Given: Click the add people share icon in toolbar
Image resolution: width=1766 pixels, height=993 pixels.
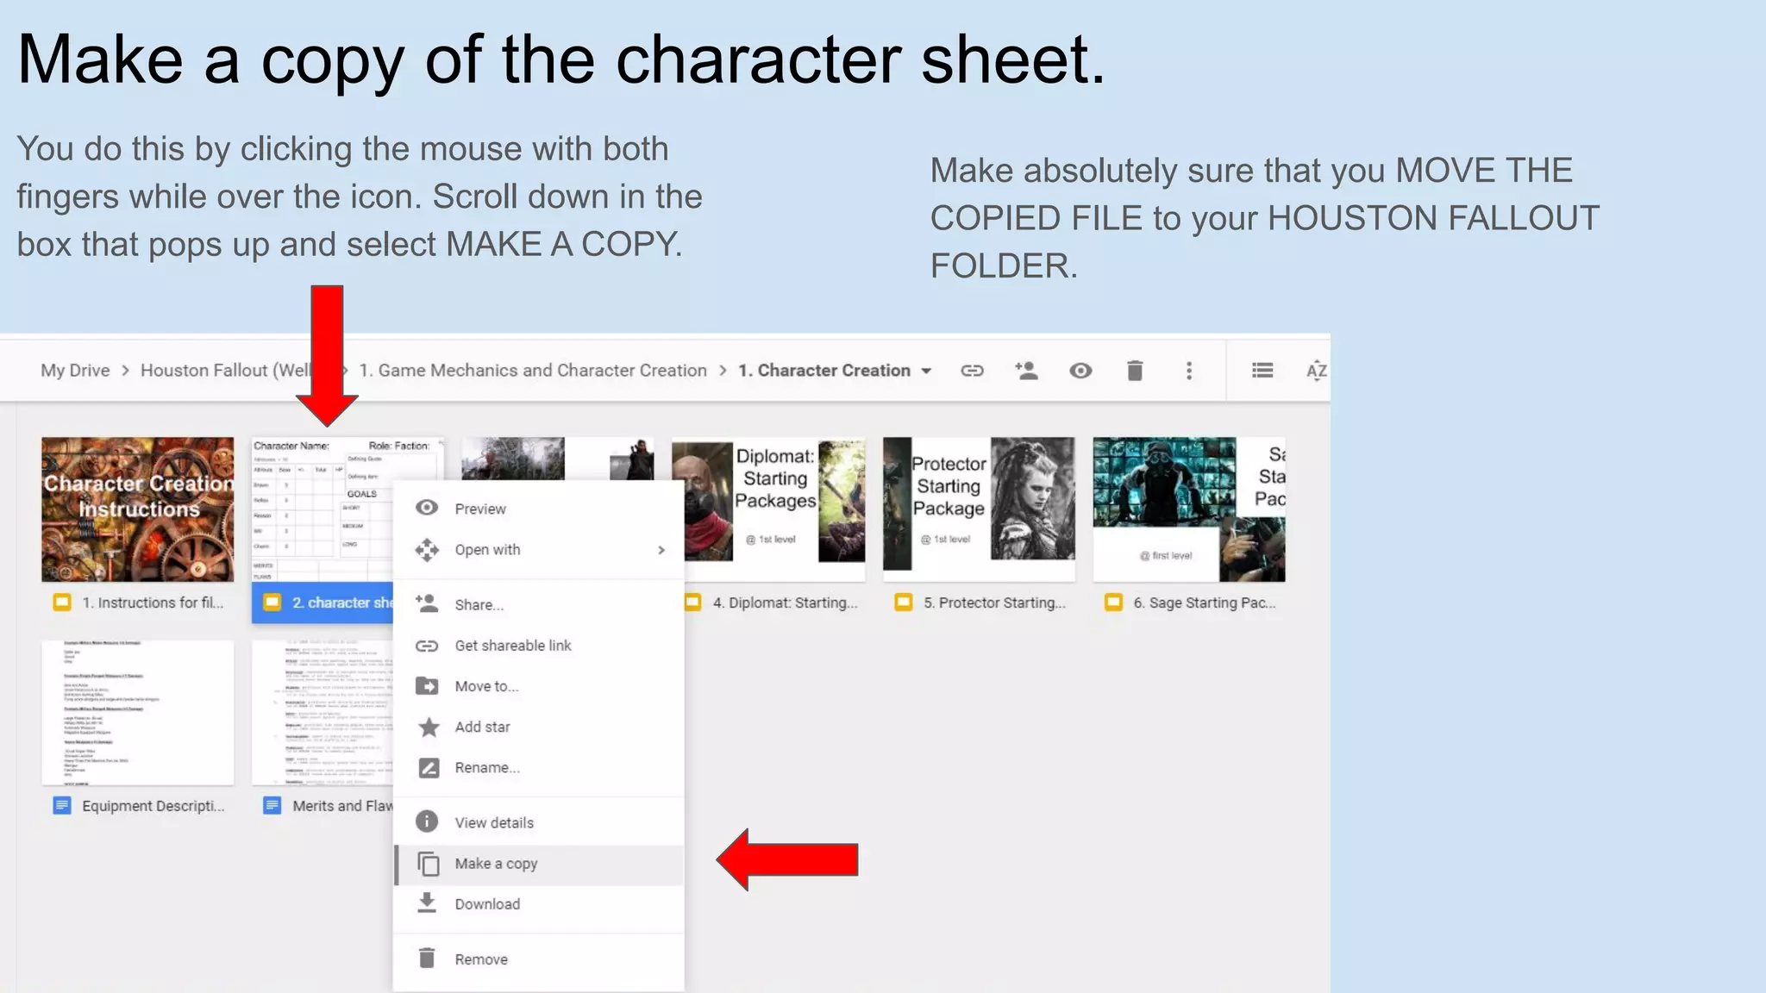Looking at the screenshot, I should (1026, 371).
